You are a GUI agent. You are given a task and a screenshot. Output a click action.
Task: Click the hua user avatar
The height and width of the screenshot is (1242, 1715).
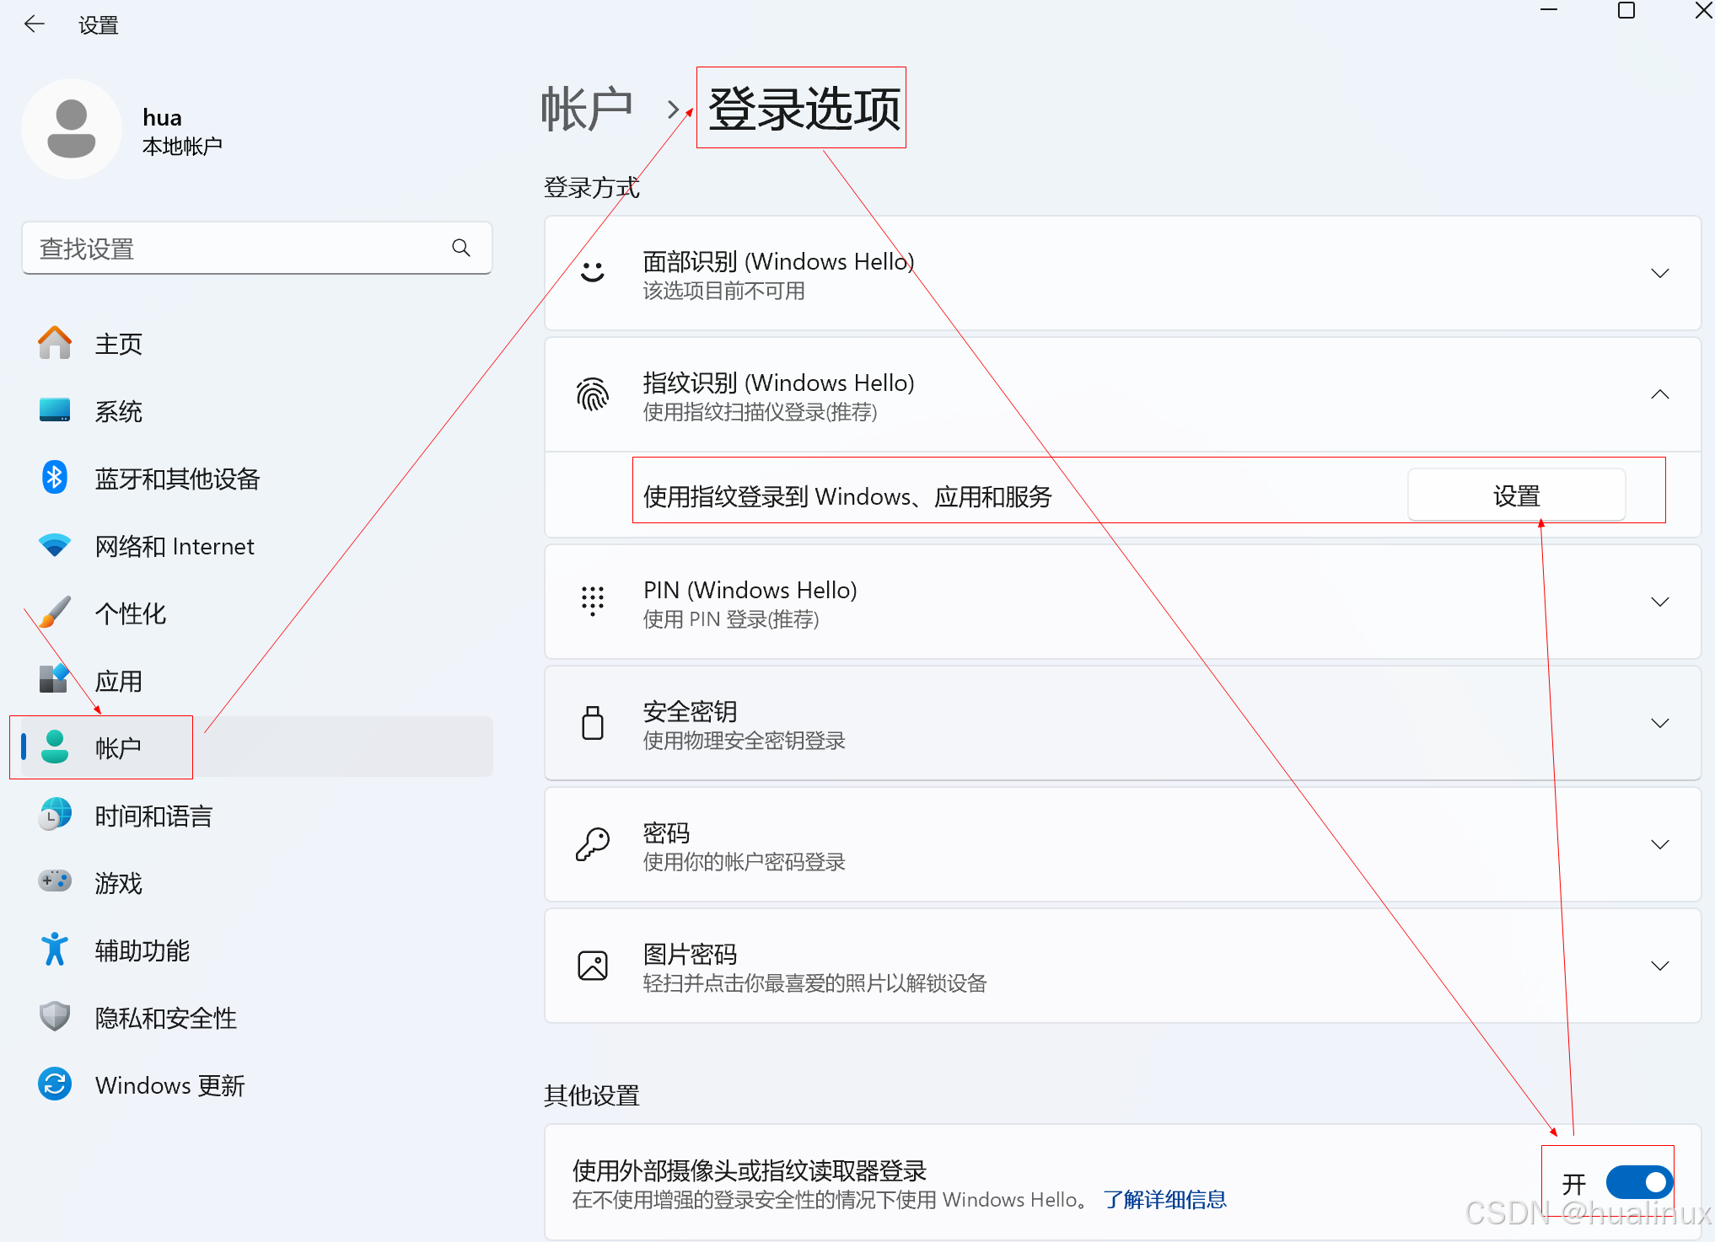72,129
